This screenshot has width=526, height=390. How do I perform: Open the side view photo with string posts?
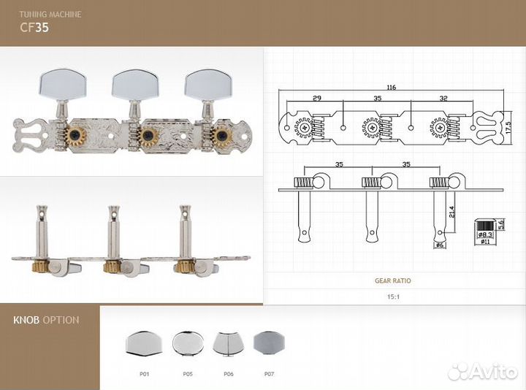(131, 241)
